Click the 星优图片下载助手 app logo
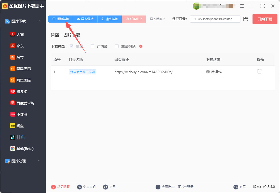 [5, 6]
